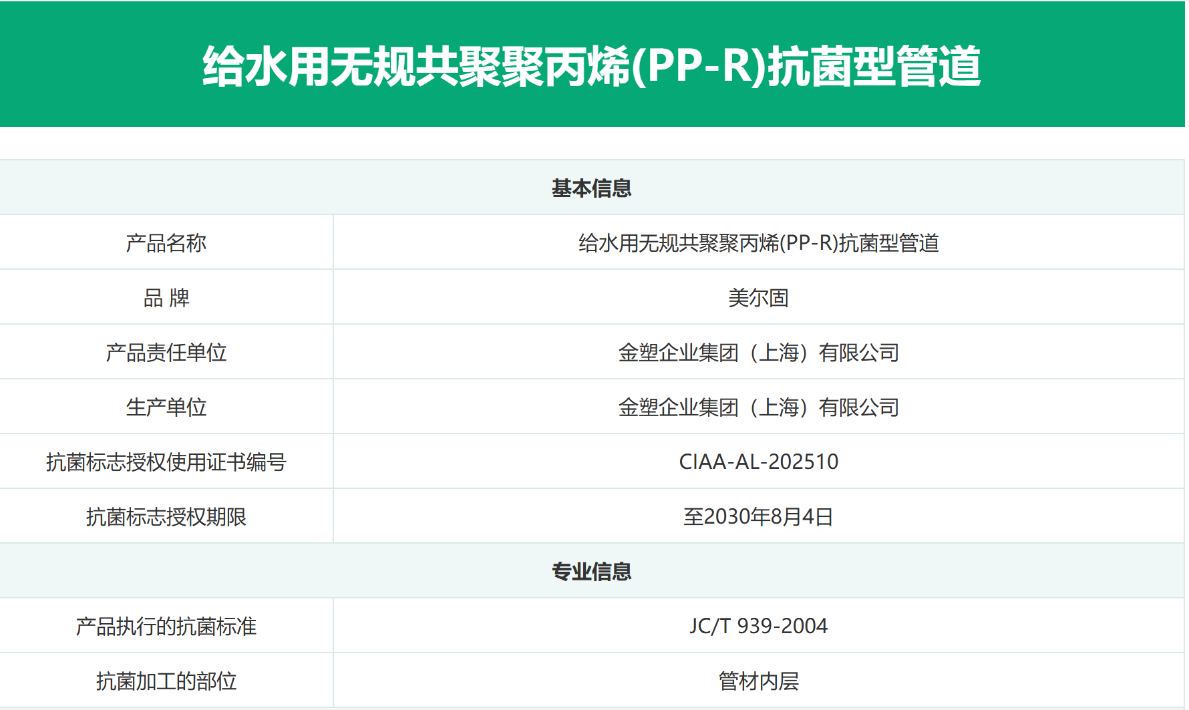Select the 产品执行的抗菌标准 label cell
Screen dimensions: 1189x710
[x=166, y=627]
